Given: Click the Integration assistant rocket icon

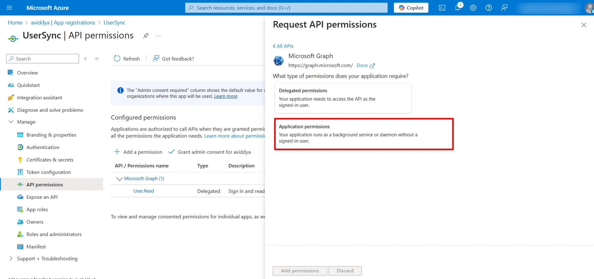Looking at the screenshot, I should 11,97.
